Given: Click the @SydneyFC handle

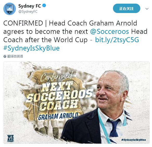Looking at the screenshot, I should (x=28, y=12).
